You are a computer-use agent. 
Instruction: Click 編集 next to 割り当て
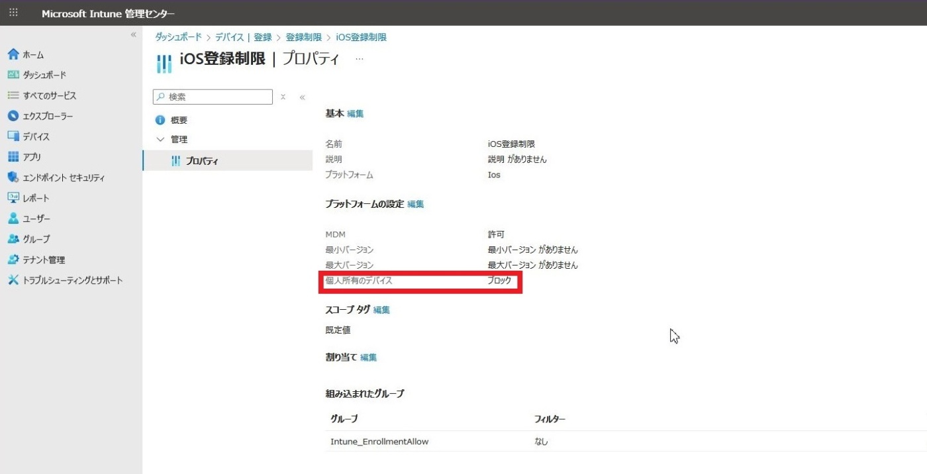(x=368, y=357)
